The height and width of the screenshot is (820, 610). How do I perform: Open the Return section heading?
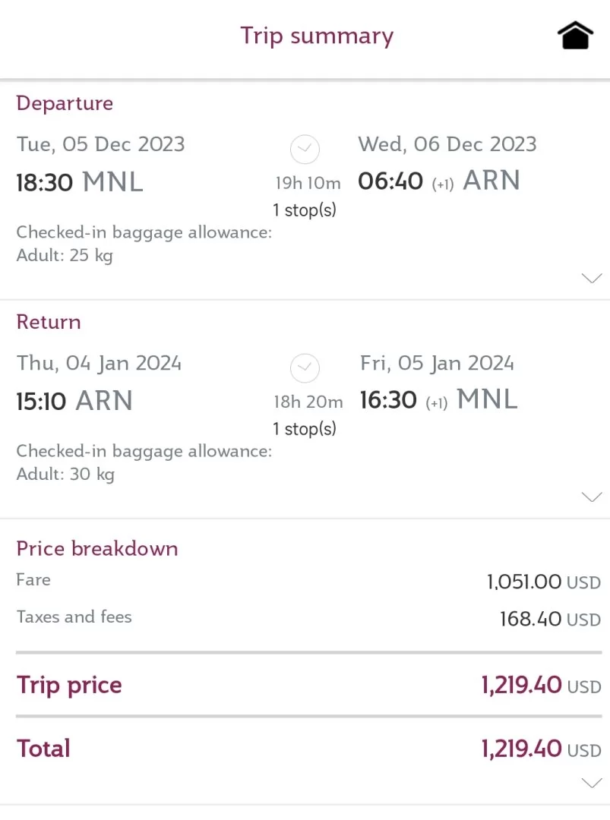(49, 322)
